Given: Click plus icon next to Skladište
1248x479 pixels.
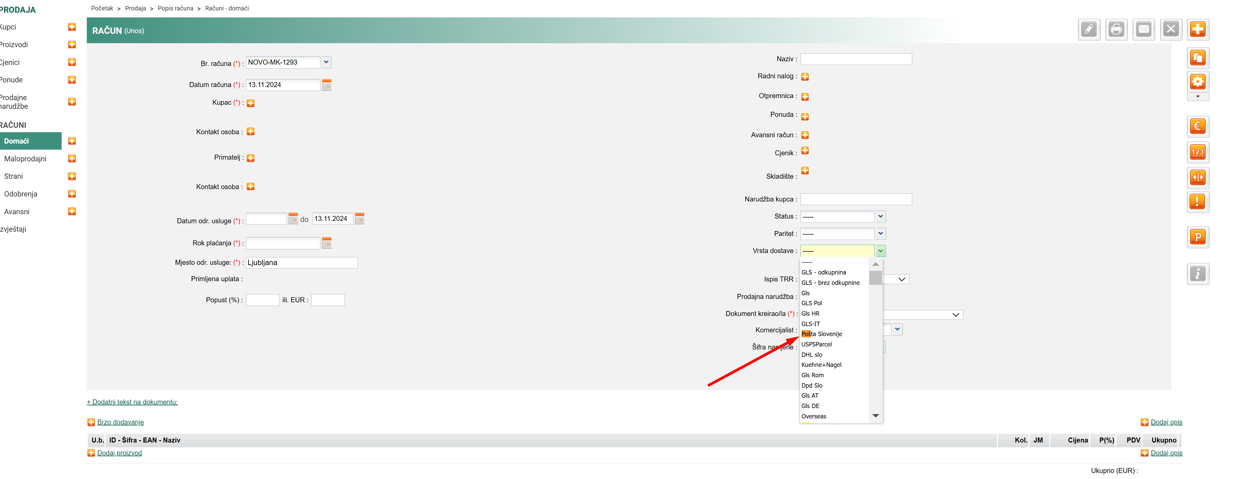Looking at the screenshot, I should pyautogui.click(x=805, y=170).
